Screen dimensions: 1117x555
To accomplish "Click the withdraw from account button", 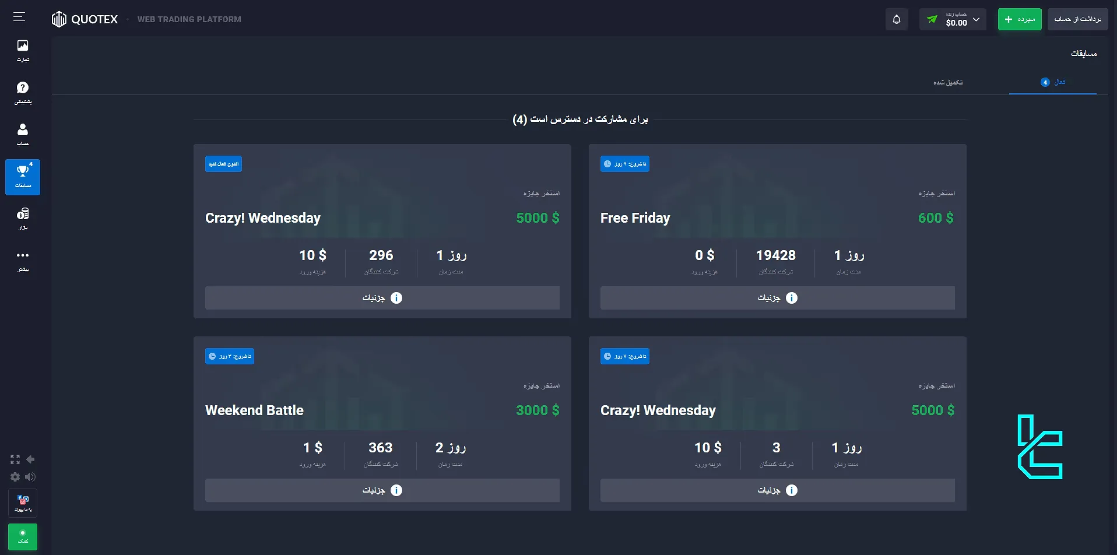I will (x=1078, y=19).
